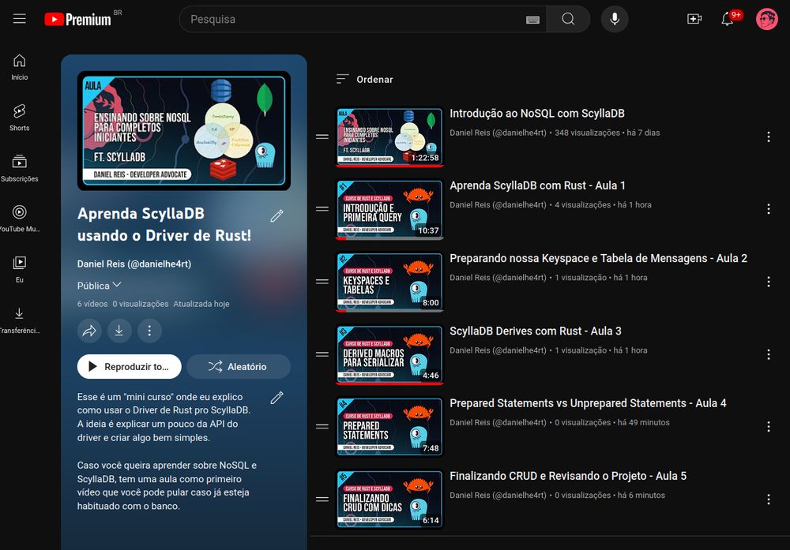The image size is (790, 550).
Task: Open Transferências in the sidebar
Action: (x=20, y=320)
